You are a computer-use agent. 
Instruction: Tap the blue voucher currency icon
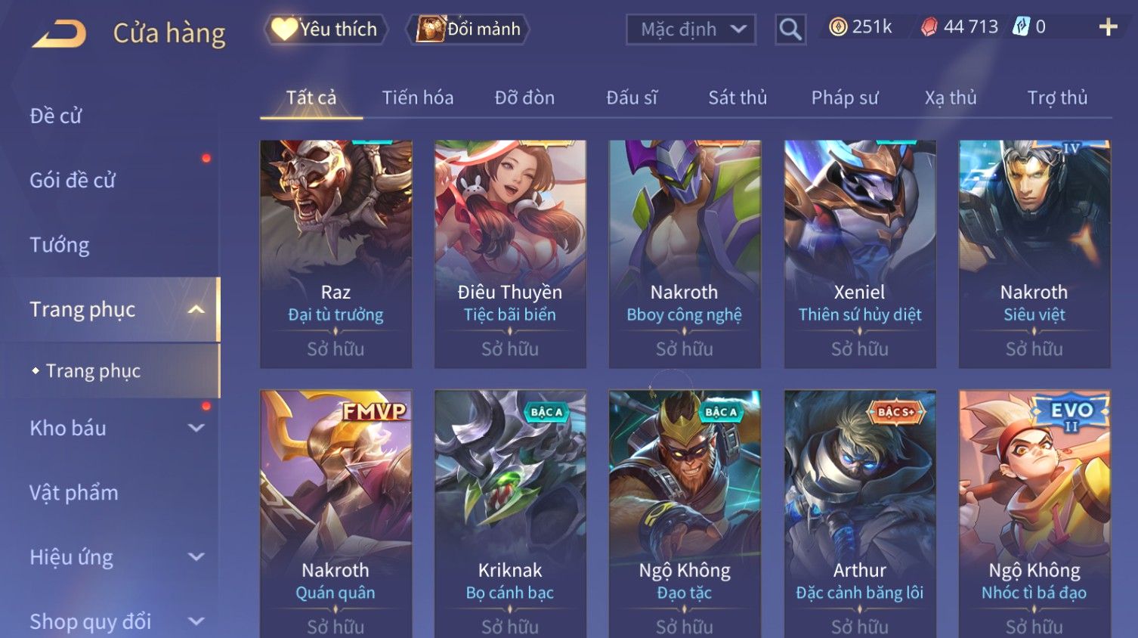(1021, 27)
